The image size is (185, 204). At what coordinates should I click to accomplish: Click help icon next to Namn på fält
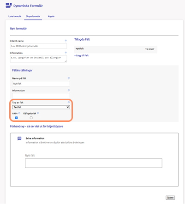point(69,78)
